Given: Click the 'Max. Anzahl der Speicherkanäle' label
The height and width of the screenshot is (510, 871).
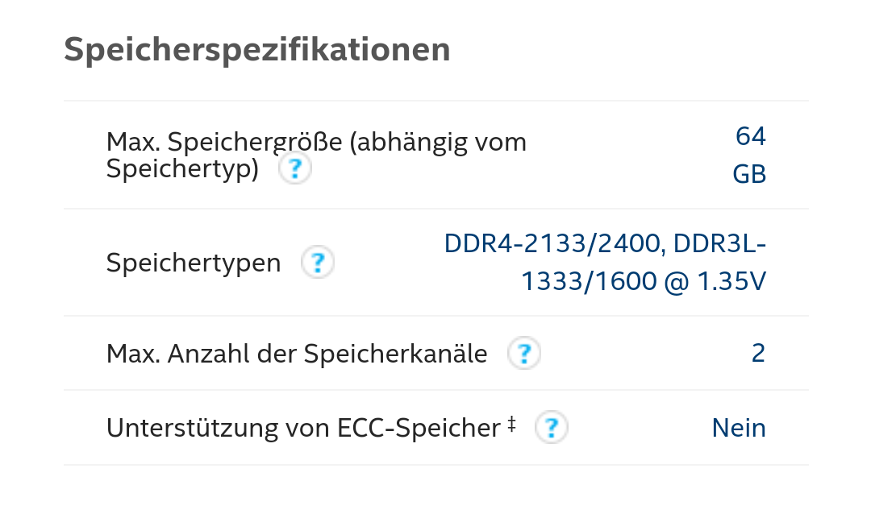Looking at the screenshot, I should point(297,354).
